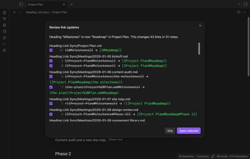250x159 pixels.
Task: Open the graph view icon in sidebar
Action: [x=4, y=19]
